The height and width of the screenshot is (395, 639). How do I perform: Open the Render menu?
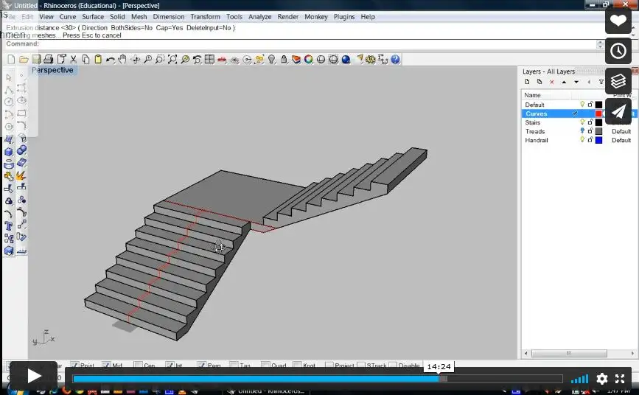click(x=288, y=17)
